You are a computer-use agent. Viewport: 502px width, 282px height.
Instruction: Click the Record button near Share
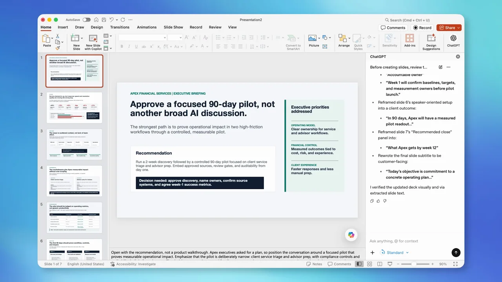[x=422, y=28]
